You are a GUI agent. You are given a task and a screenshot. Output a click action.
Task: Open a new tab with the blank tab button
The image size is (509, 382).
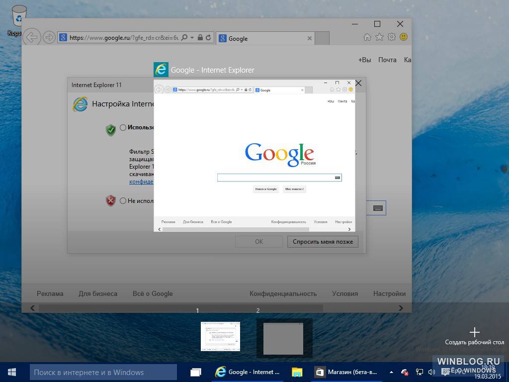(322, 38)
